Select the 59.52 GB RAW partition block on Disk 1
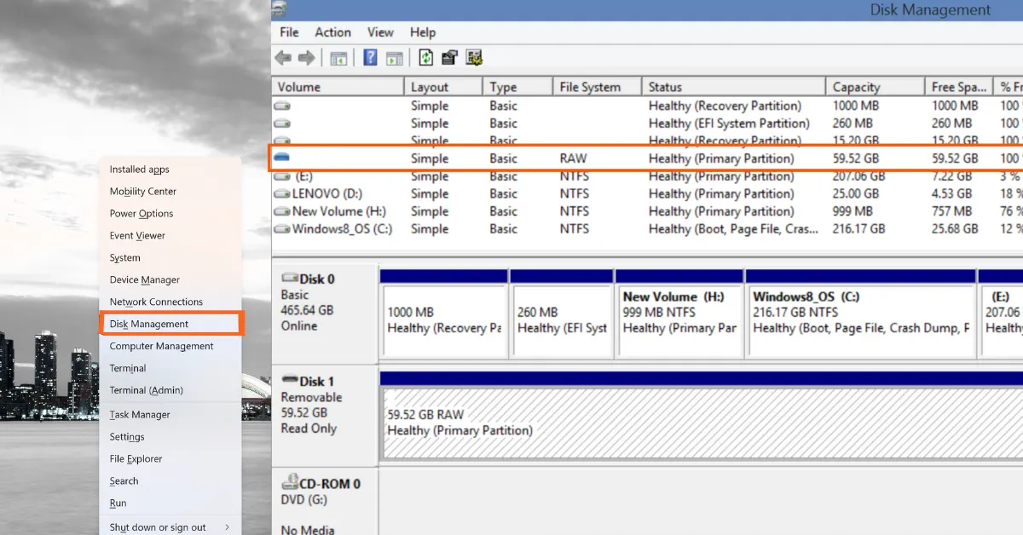 pos(702,415)
